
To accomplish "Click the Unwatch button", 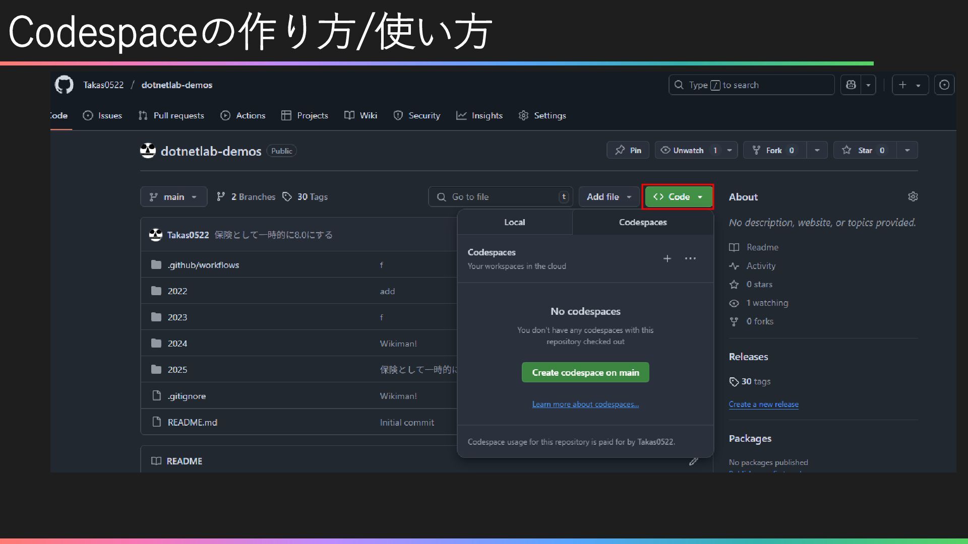I will point(689,150).
